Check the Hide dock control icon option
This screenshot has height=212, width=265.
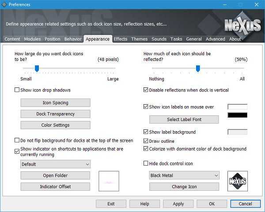point(146,163)
